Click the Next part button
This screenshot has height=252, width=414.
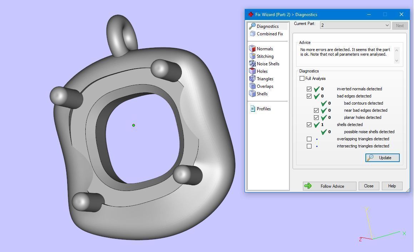[400, 26]
